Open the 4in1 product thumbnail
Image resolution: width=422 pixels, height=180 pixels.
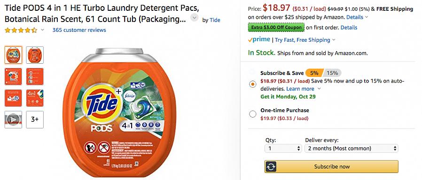click(x=35, y=98)
